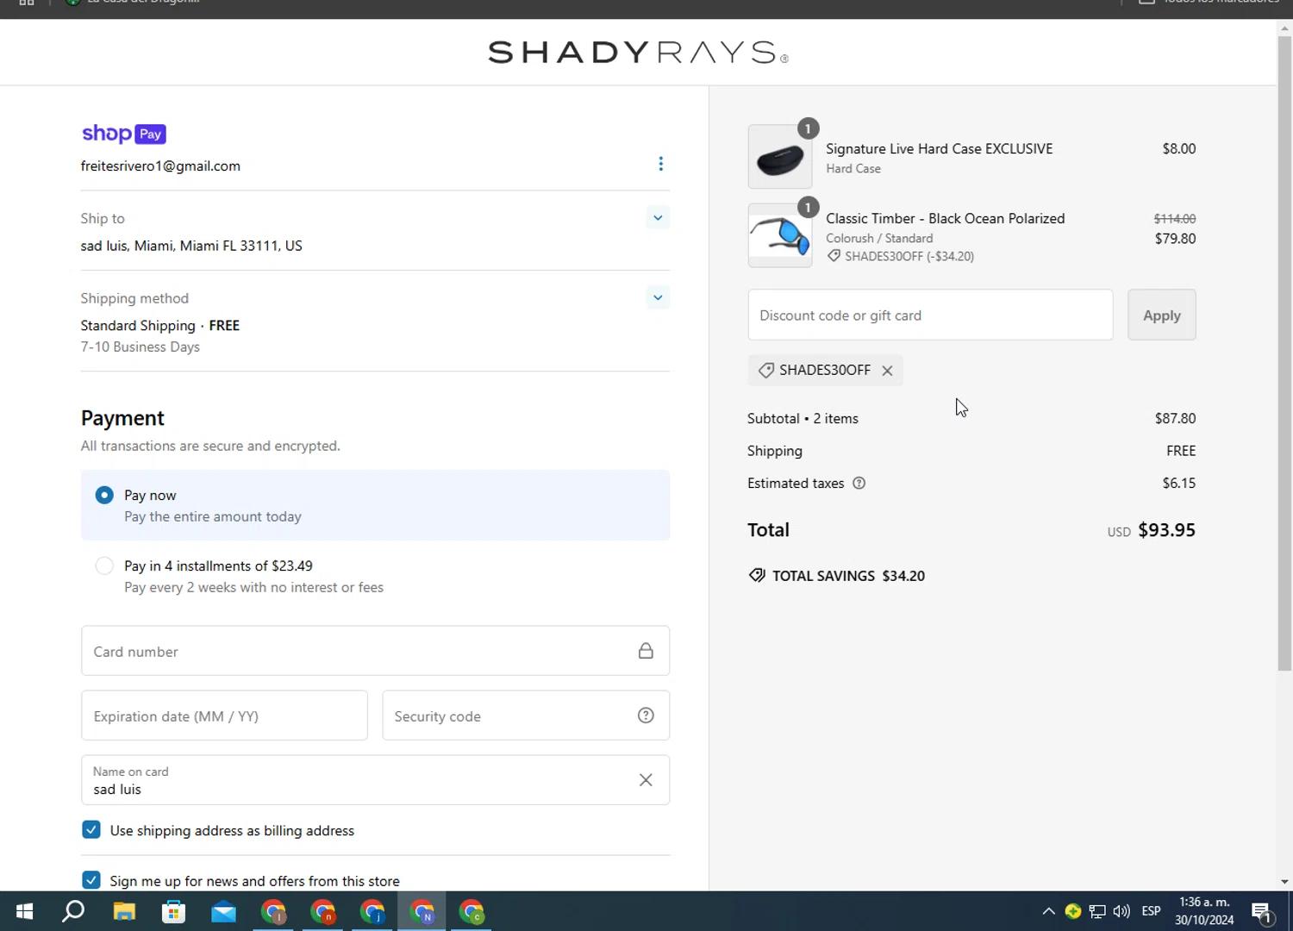Uncheck Sign me up for news and offers
This screenshot has height=931, width=1293.
tap(91, 880)
